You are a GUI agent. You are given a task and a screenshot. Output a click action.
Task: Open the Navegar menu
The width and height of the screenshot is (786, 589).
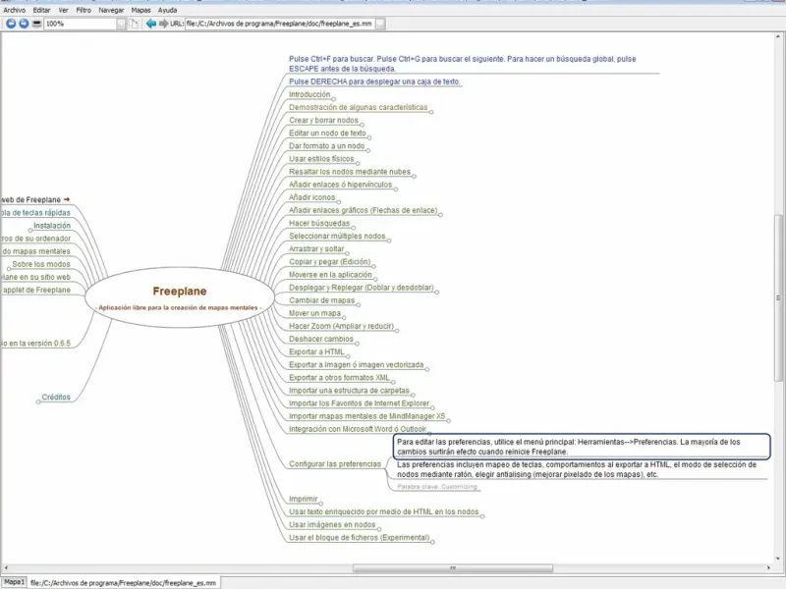[x=111, y=10]
